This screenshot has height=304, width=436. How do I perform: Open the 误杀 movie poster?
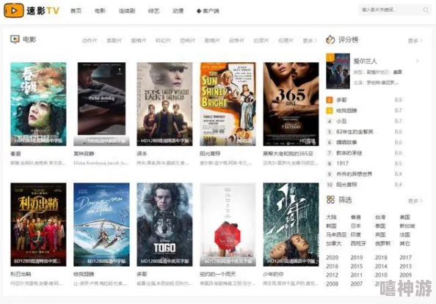click(164, 104)
